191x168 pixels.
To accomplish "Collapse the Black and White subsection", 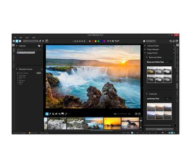I will (147, 57).
